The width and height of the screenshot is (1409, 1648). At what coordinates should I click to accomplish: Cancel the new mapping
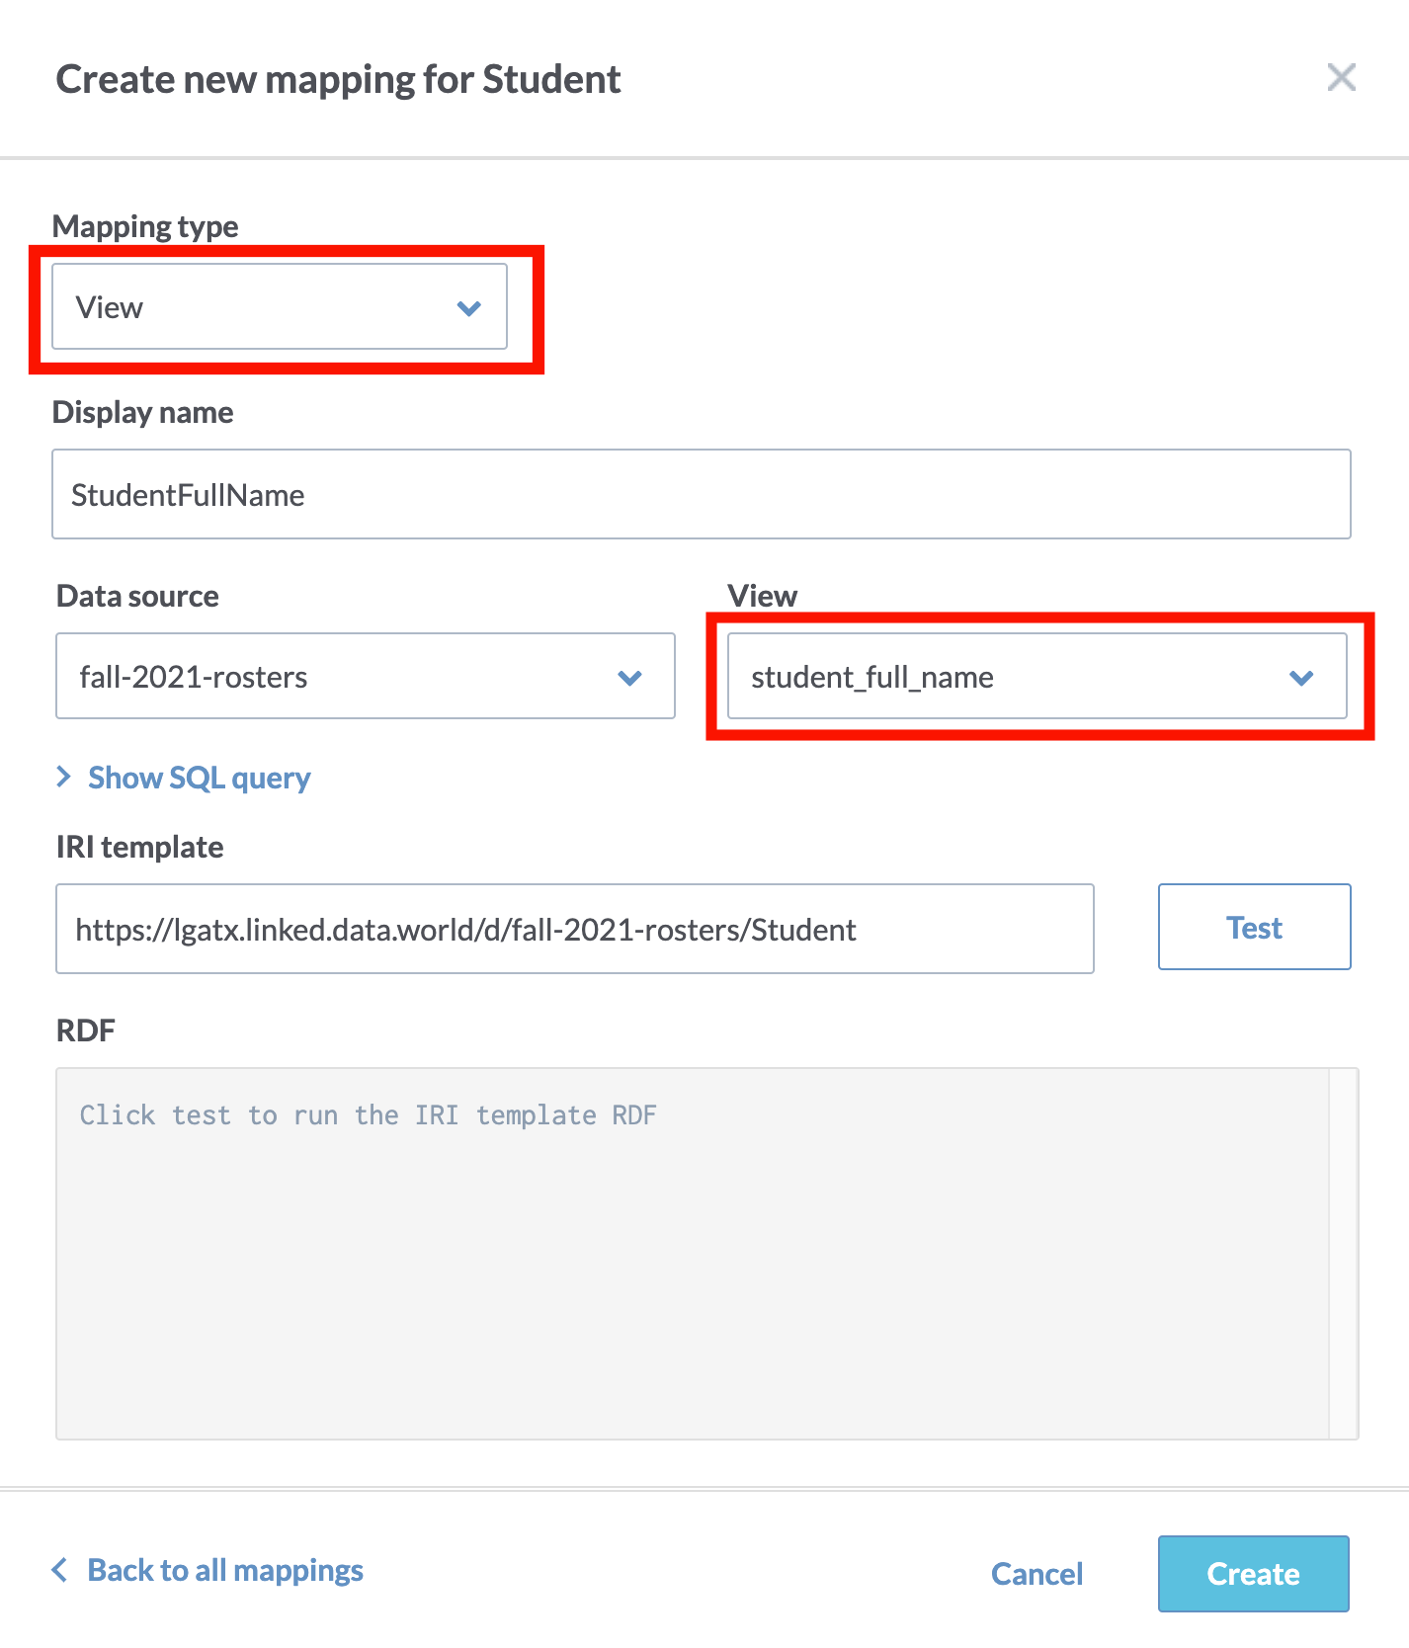point(1036,1573)
